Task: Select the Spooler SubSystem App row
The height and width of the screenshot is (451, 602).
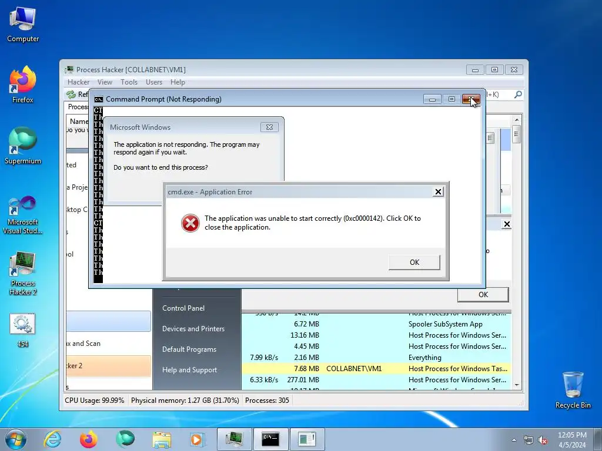Action: (376, 324)
